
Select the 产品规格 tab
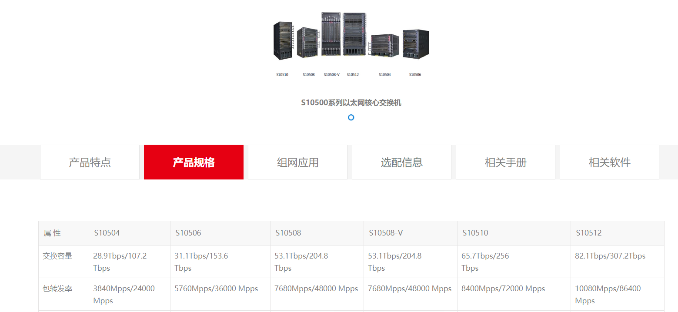click(194, 162)
